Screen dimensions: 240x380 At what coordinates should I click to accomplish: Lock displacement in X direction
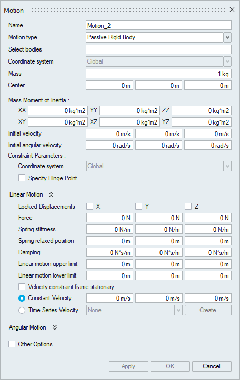90,207
